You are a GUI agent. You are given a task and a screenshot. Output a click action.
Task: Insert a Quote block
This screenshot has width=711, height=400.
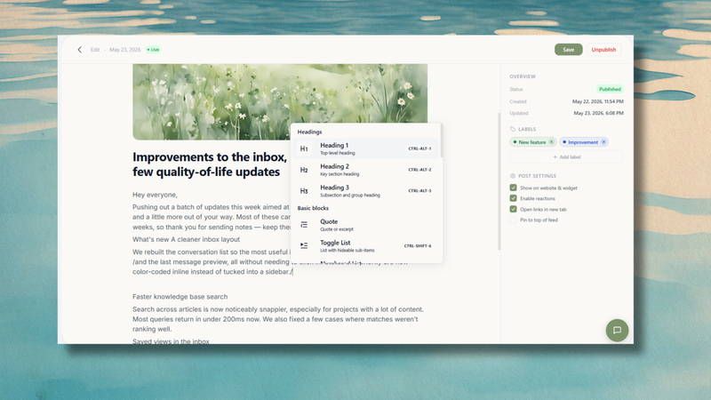point(366,225)
